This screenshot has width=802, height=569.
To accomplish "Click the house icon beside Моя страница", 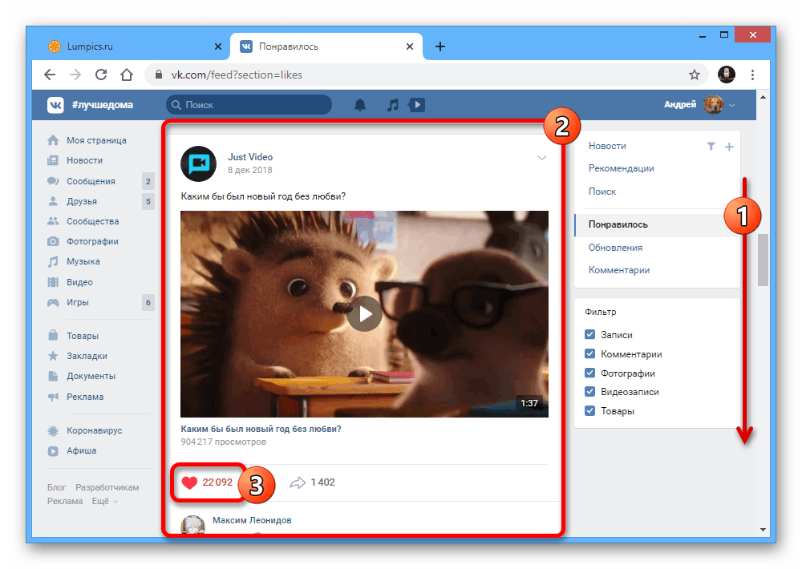I will click(53, 140).
